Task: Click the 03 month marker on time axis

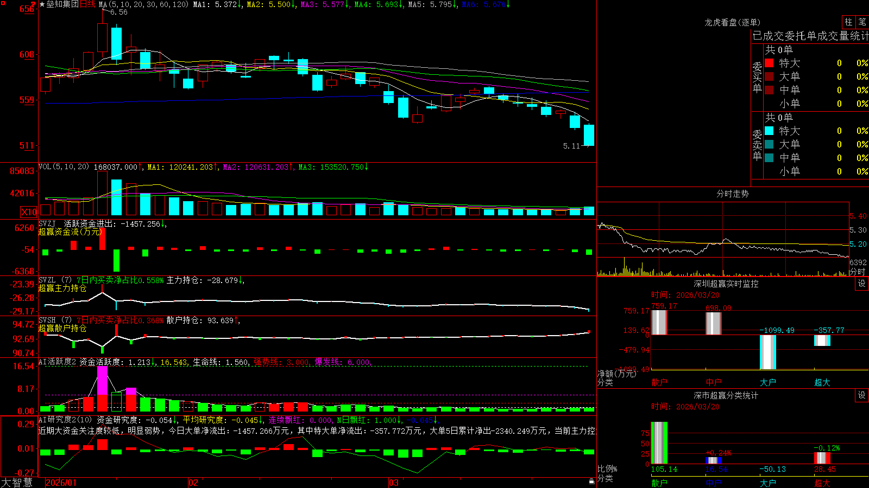Action: tap(394, 483)
